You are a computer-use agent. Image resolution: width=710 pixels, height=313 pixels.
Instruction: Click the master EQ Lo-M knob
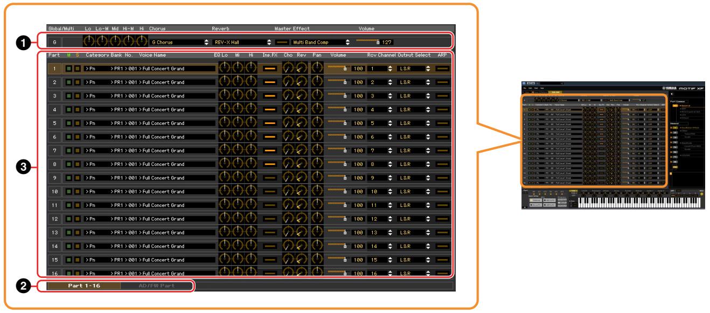(x=102, y=40)
